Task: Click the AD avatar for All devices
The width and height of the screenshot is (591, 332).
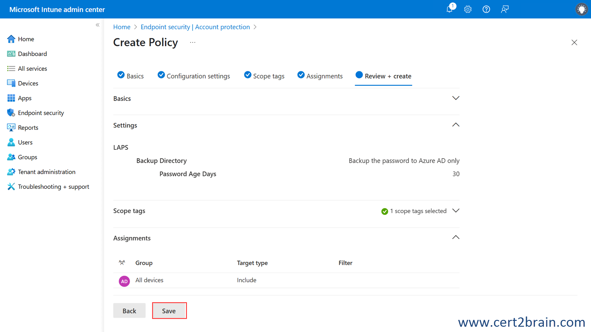Action: 124,281
